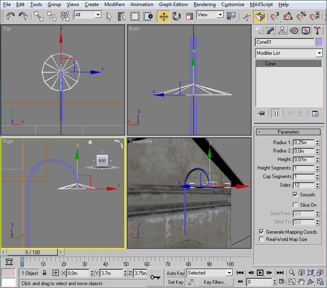
Task: Enable the Slice On checkbox
Action: [x=296, y=205]
